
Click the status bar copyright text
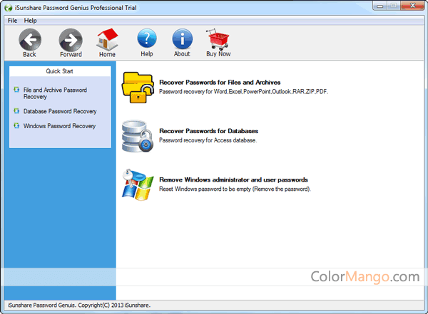(79, 305)
